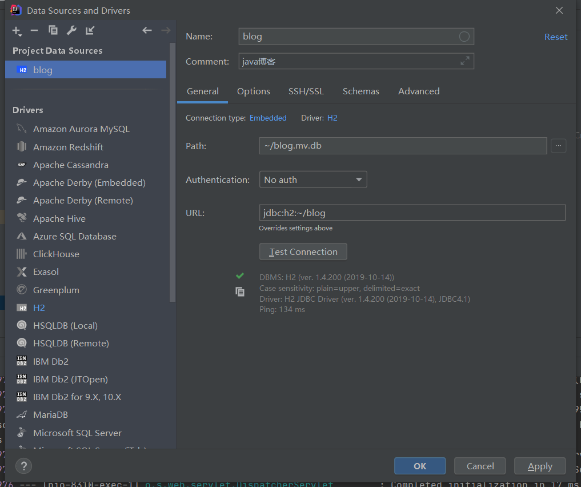Image resolution: width=581 pixels, height=487 pixels.
Task: Expand the Comment field with arrows icon
Action: pyautogui.click(x=464, y=61)
